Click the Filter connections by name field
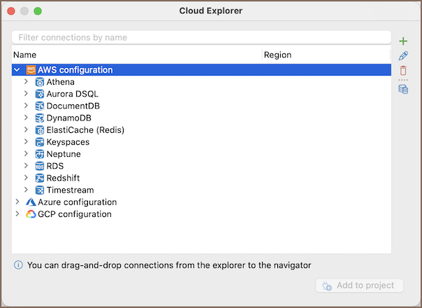This screenshot has height=308, width=422. [x=201, y=37]
